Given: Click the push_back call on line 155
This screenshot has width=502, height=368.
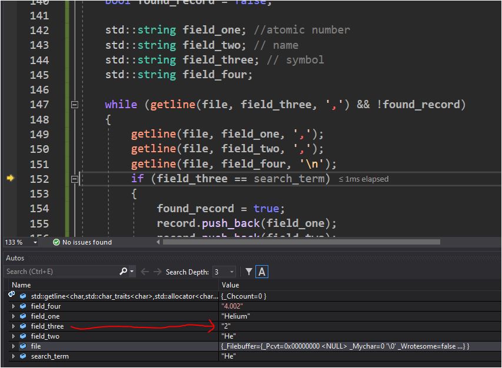Looking at the screenshot, I should point(231,223).
